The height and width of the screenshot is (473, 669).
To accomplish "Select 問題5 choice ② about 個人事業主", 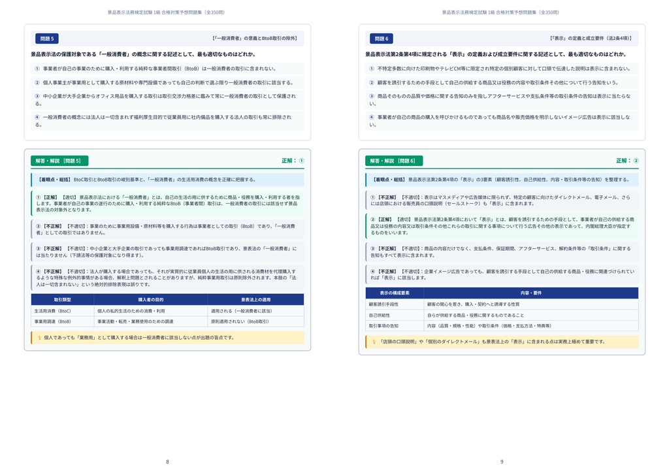I will [167, 83].
